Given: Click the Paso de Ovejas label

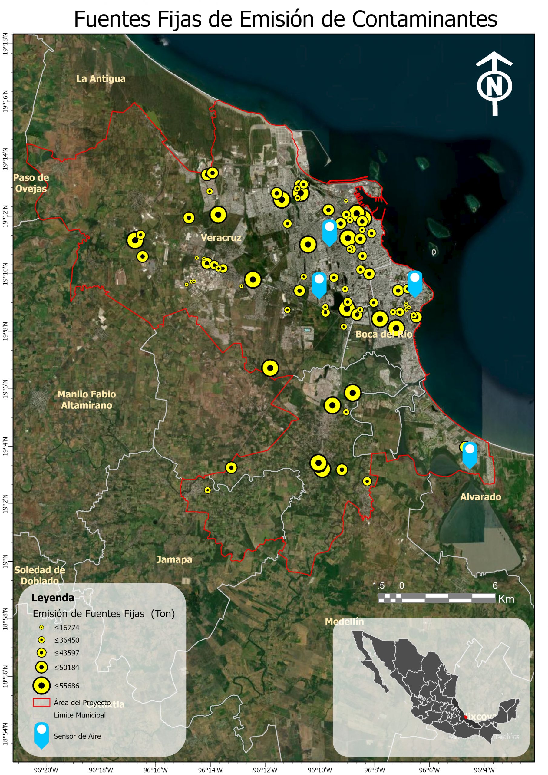Looking at the screenshot, I should pos(31,183).
